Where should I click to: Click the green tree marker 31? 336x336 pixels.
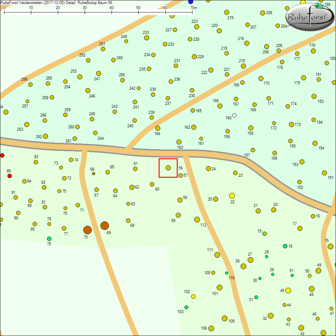pos(256,297)
